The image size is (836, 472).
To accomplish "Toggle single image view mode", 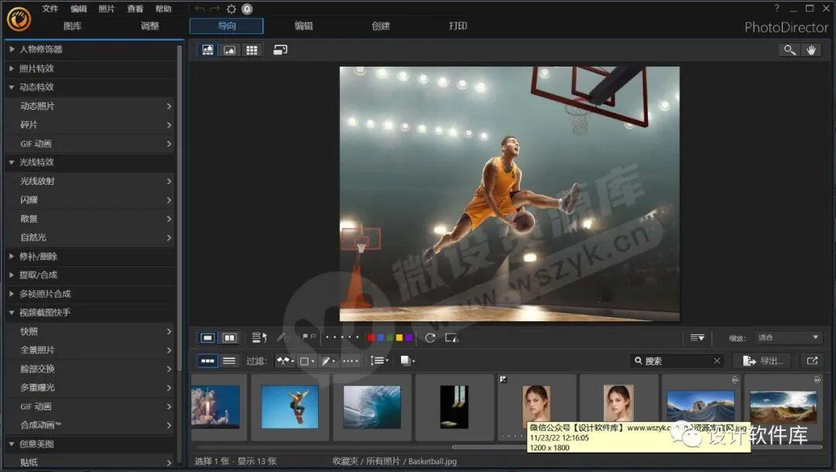I will pyautogui.click(x=207, y=337).
